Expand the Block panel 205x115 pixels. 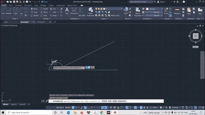(128, 19)
